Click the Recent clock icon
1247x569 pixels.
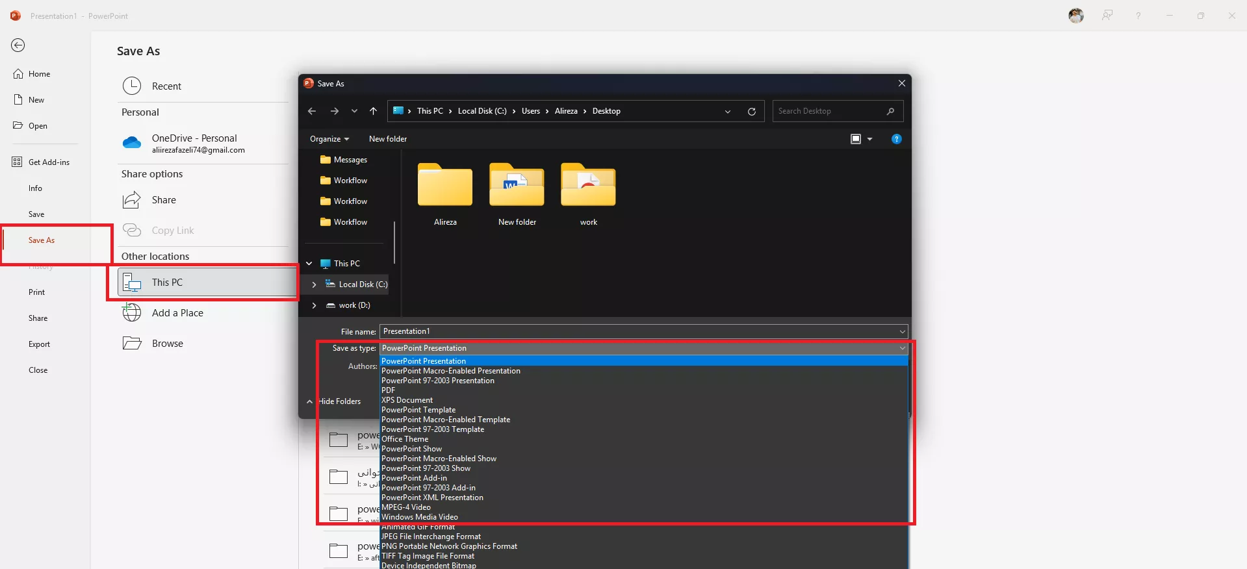point(132,86)
